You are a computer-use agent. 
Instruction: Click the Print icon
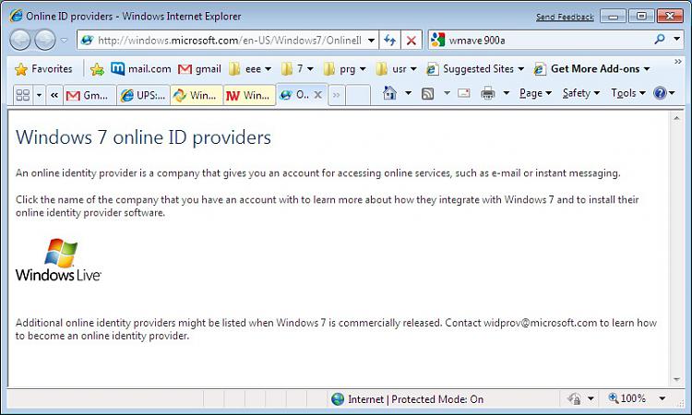click(488, 93)
